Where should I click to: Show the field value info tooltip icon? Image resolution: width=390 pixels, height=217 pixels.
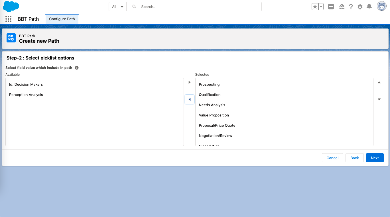(x=77, y=68)
